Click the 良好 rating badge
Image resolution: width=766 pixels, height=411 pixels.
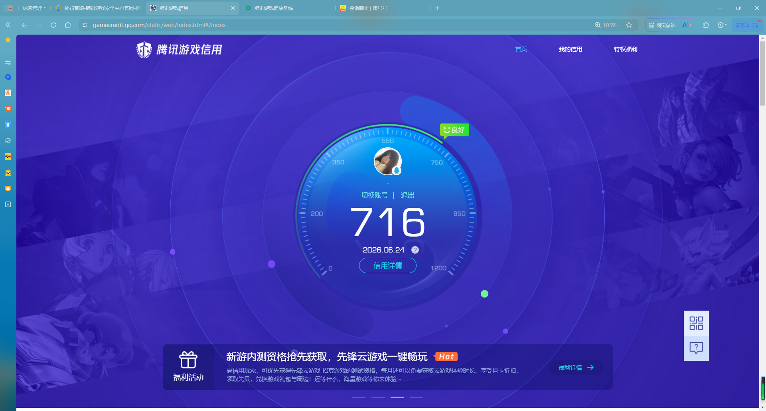(x=454, y=130)
